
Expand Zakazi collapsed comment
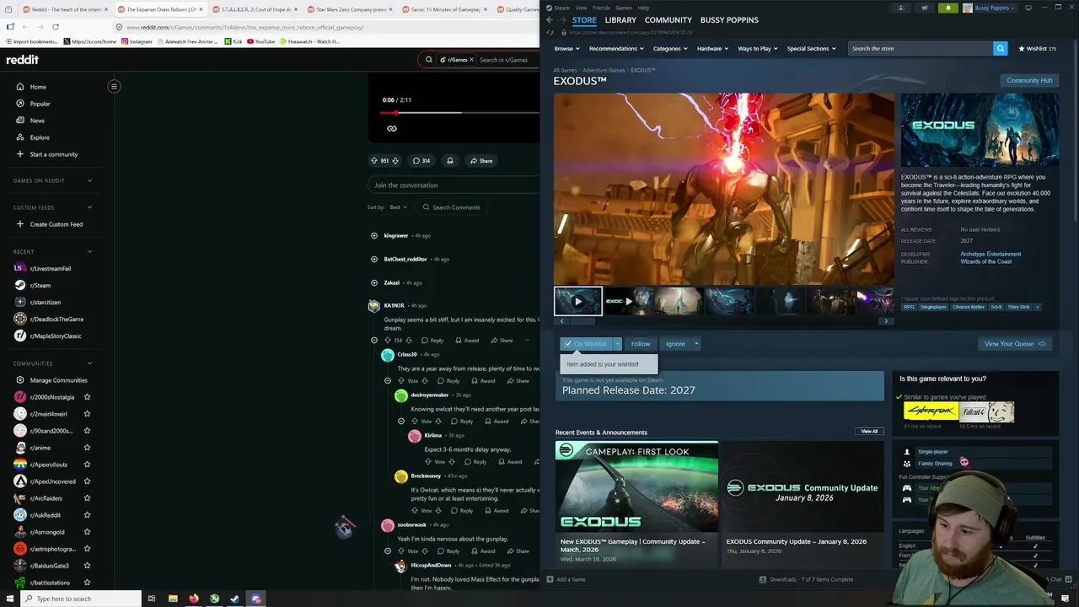click(374, 283)
